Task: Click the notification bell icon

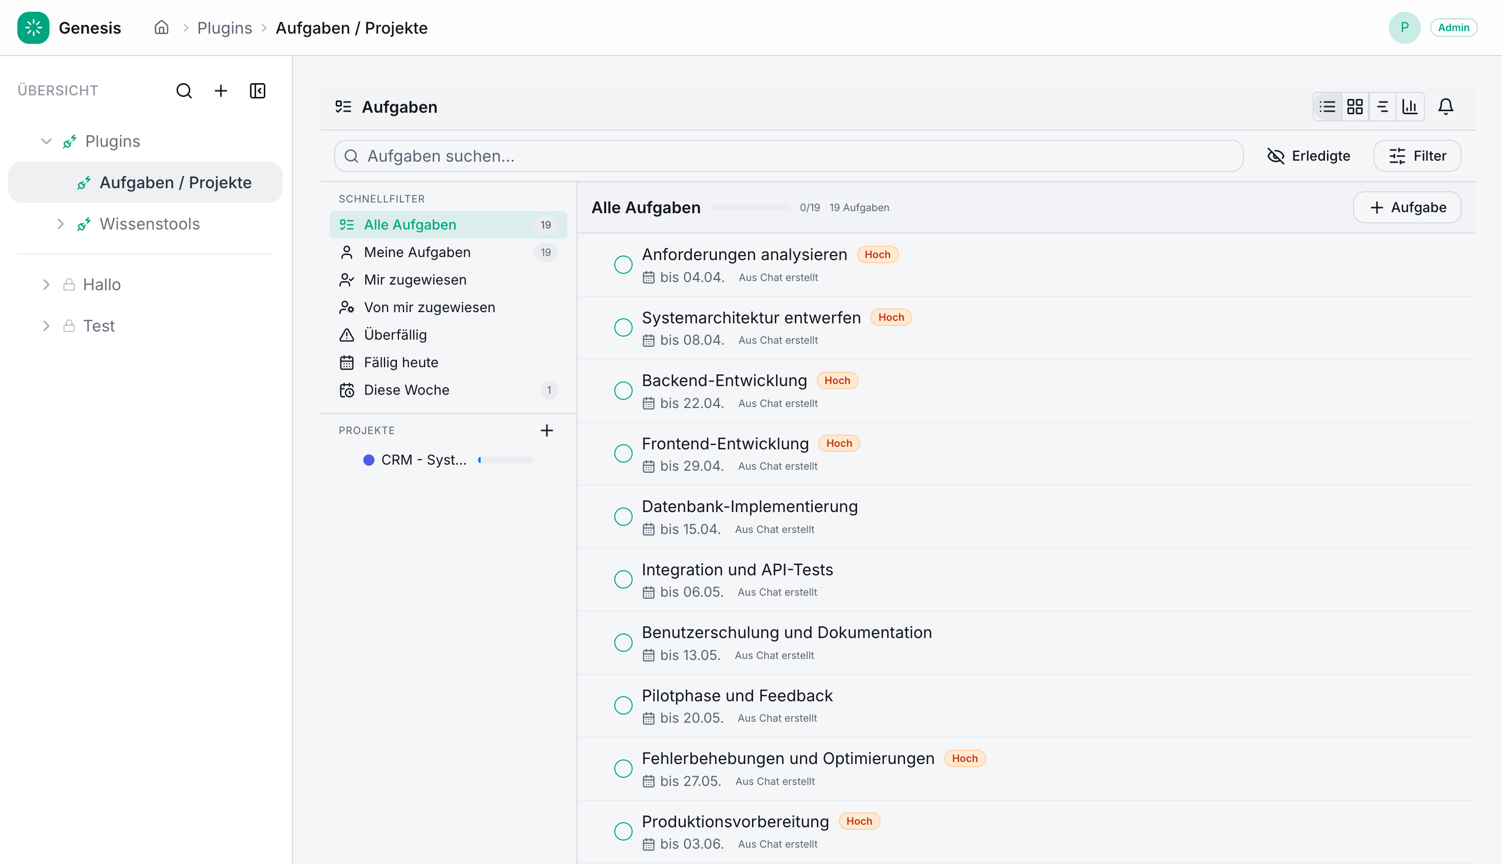Action: coord(1445,107)
